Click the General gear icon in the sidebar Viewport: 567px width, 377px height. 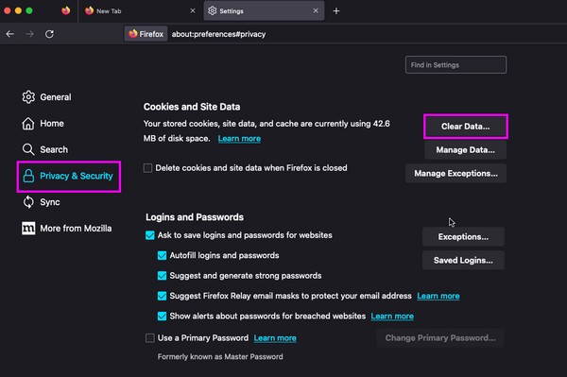point(28,97)
